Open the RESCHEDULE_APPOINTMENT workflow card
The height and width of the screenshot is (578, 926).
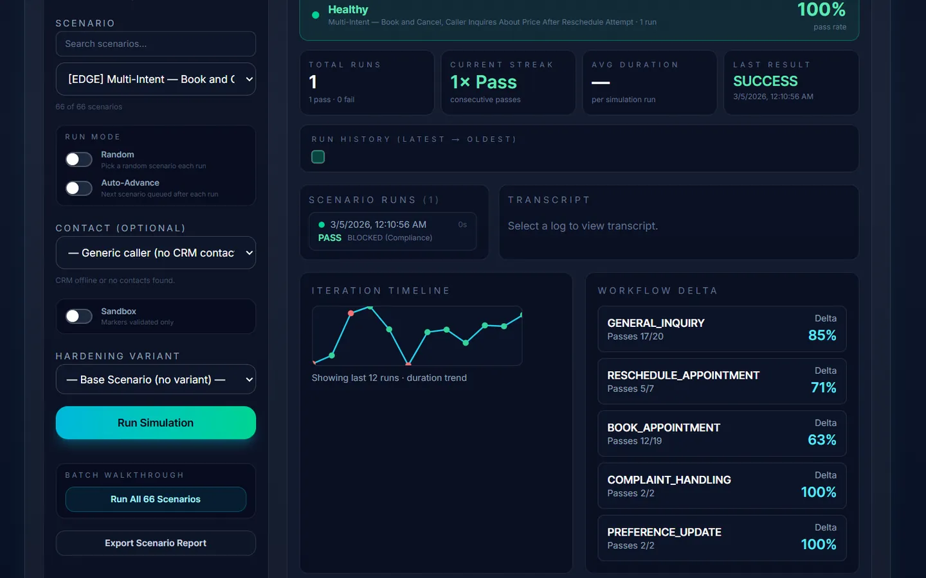[722, 381]
